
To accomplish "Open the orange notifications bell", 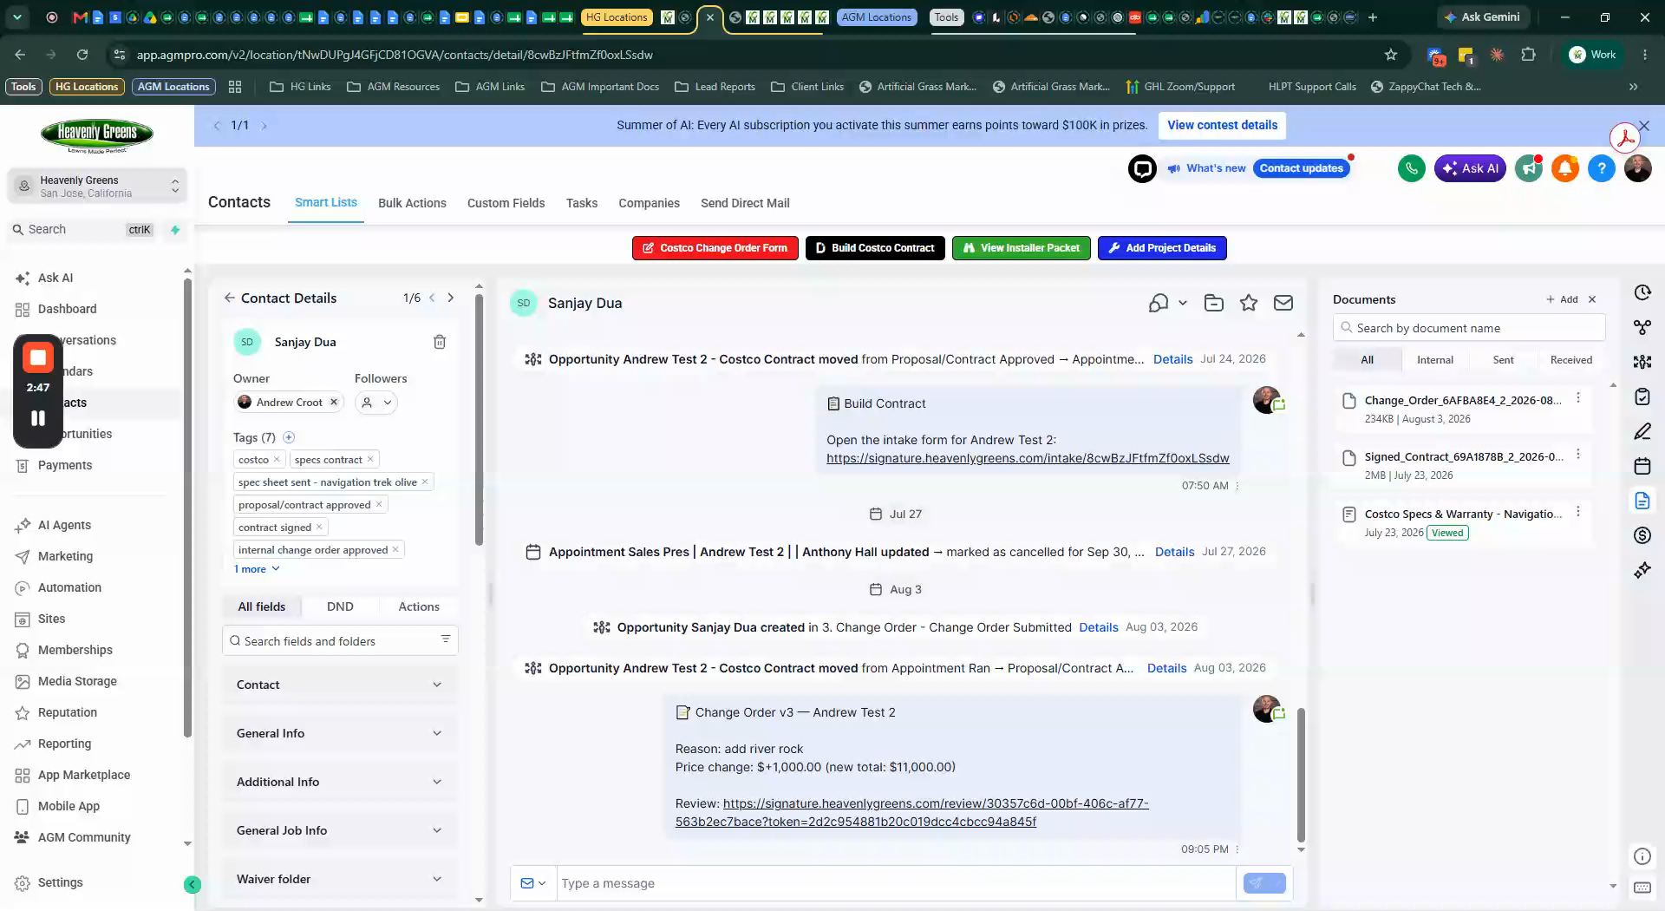I will pyautogui.click(x=1564, y=168).
